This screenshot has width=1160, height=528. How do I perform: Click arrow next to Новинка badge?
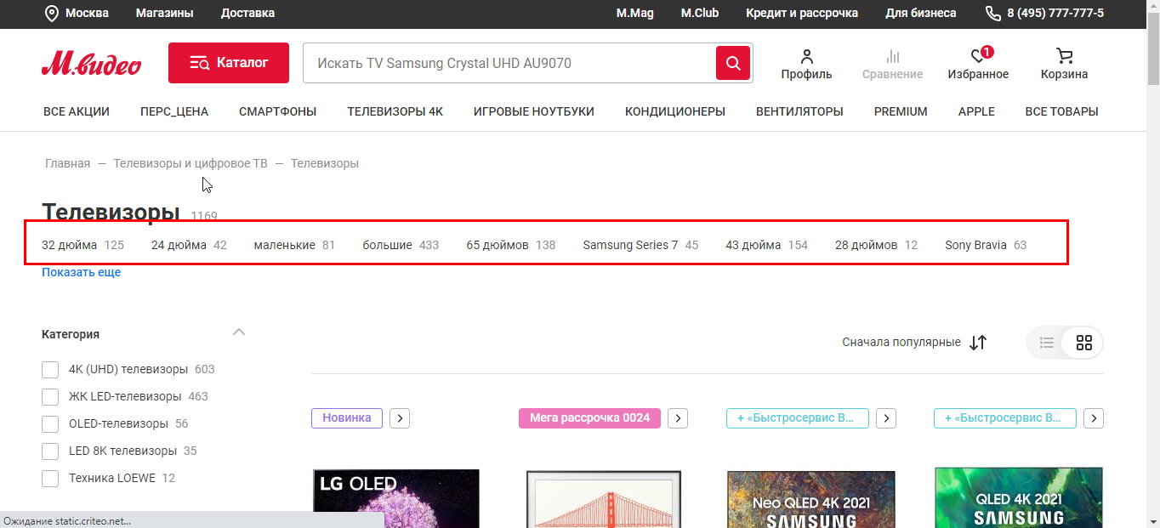click(x=401, y=418)
